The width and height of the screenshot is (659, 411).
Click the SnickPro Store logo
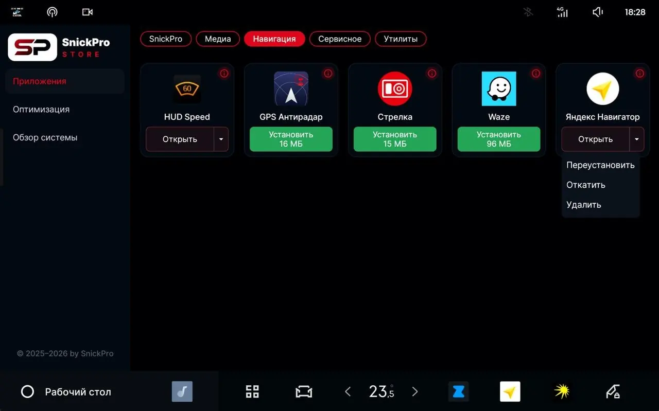(60, 47)
